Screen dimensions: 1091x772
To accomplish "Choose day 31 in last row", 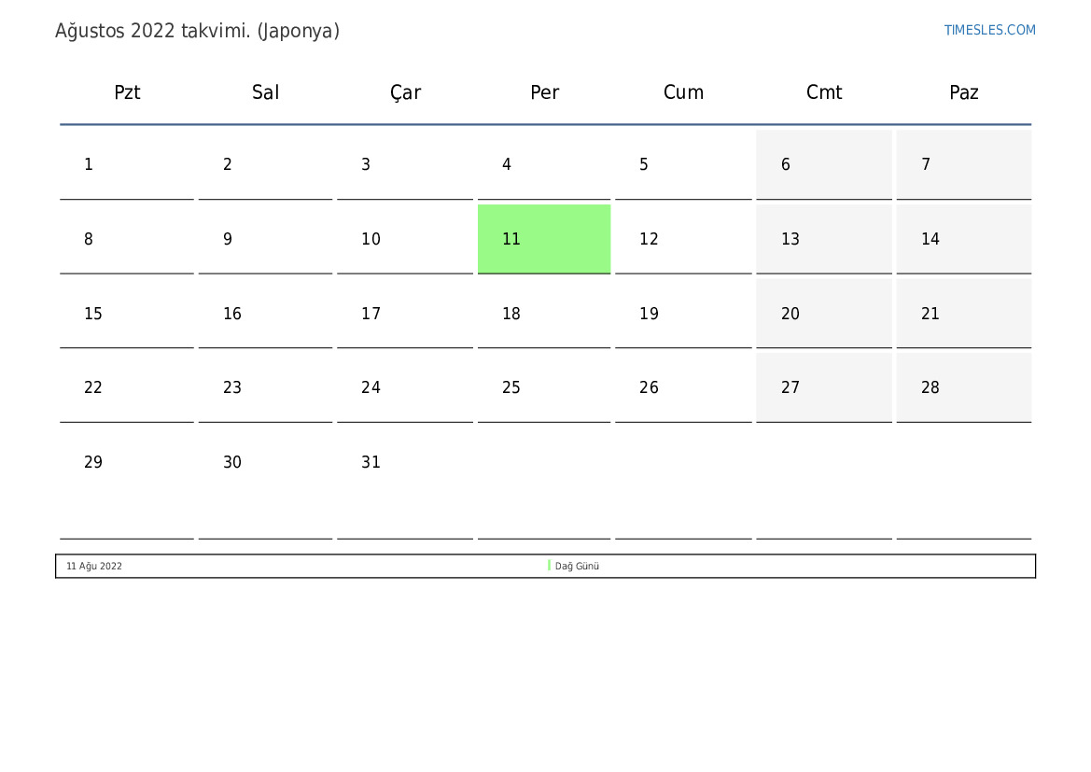I will (x=405, y=462).
